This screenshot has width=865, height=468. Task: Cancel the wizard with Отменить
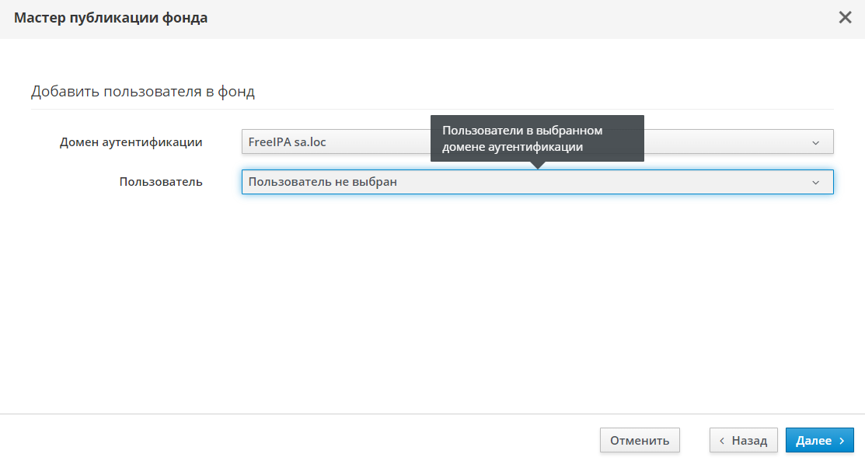coord(640,441)
